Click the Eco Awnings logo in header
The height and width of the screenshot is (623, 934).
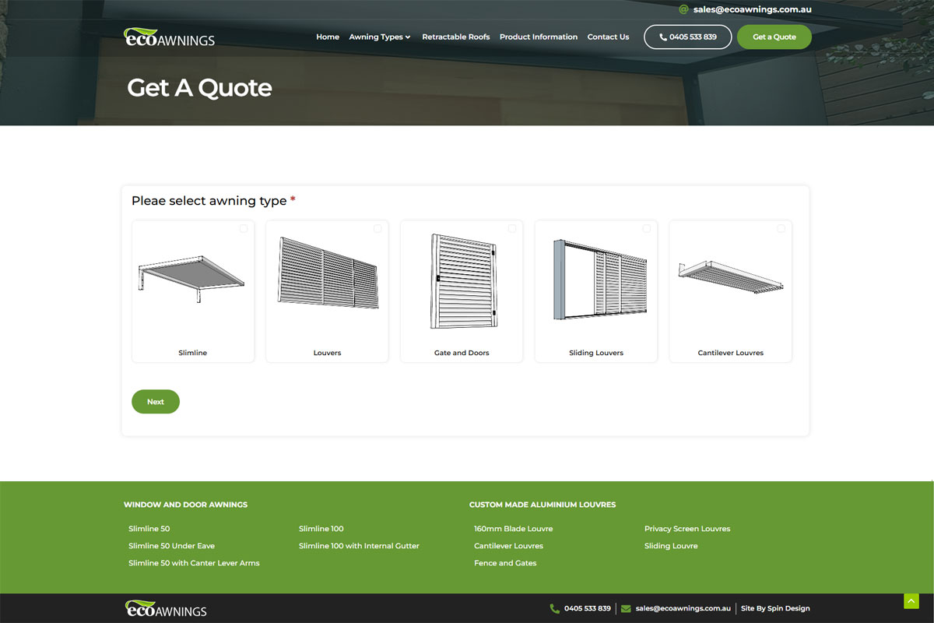[169, 37]
